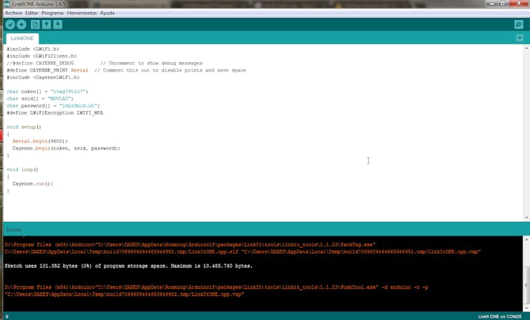530x320 pixels.
Task: Click line number 9 in status bar
Action: 6,316
